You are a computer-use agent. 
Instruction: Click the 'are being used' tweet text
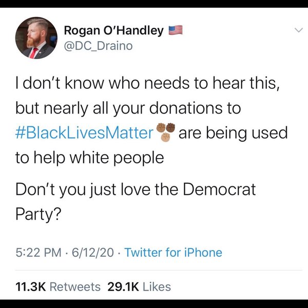point(233,133)
